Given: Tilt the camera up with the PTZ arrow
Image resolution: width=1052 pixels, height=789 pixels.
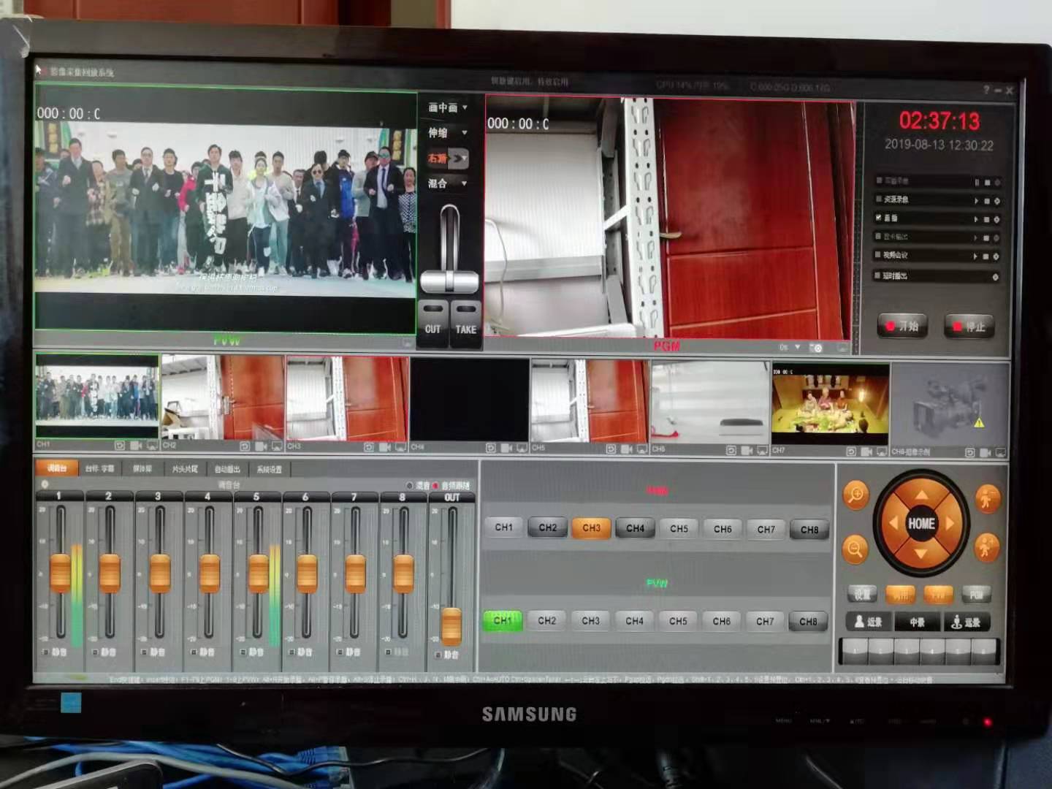Looking at the screenshot, I should click(921, 495).
